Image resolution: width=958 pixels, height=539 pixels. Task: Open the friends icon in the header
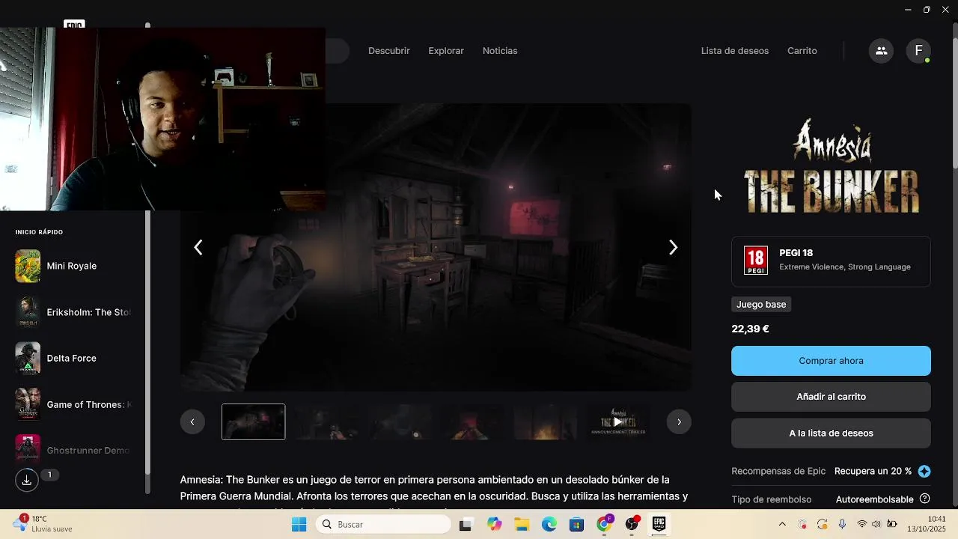click(881, 51)
